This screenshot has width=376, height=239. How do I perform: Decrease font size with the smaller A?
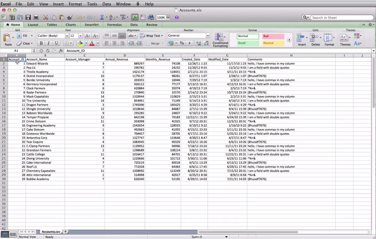pyautogui.click(x=96, y=36)
